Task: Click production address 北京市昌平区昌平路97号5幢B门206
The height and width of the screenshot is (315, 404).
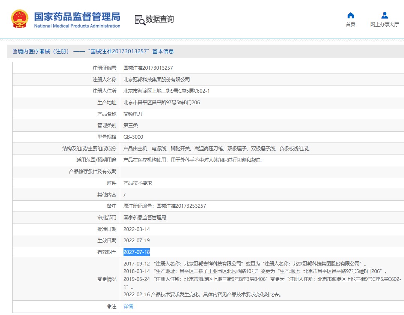Action: 161,102
